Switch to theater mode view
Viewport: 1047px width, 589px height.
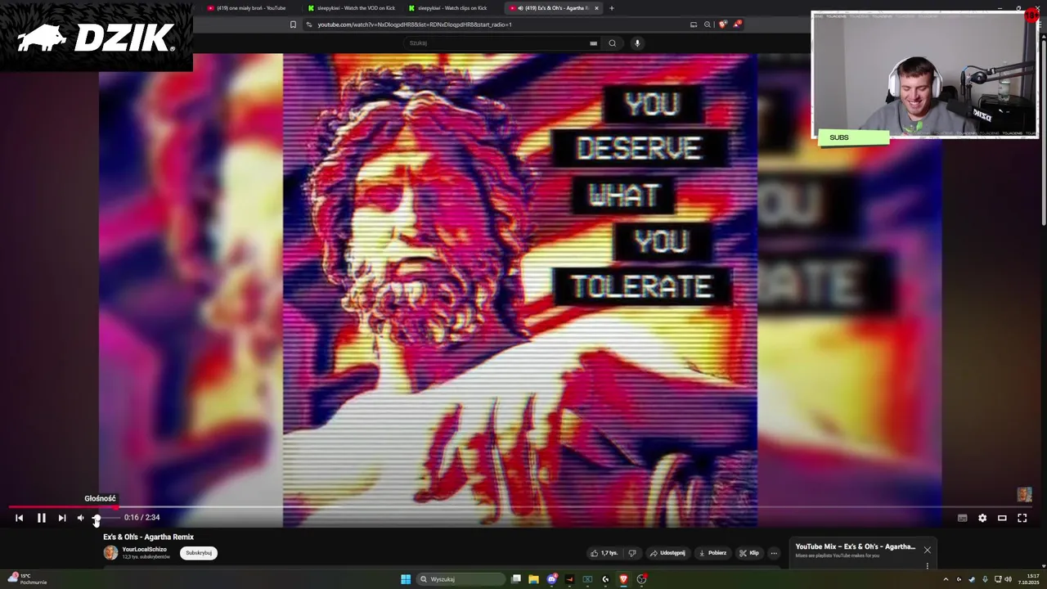click(x=1002, y=518)
